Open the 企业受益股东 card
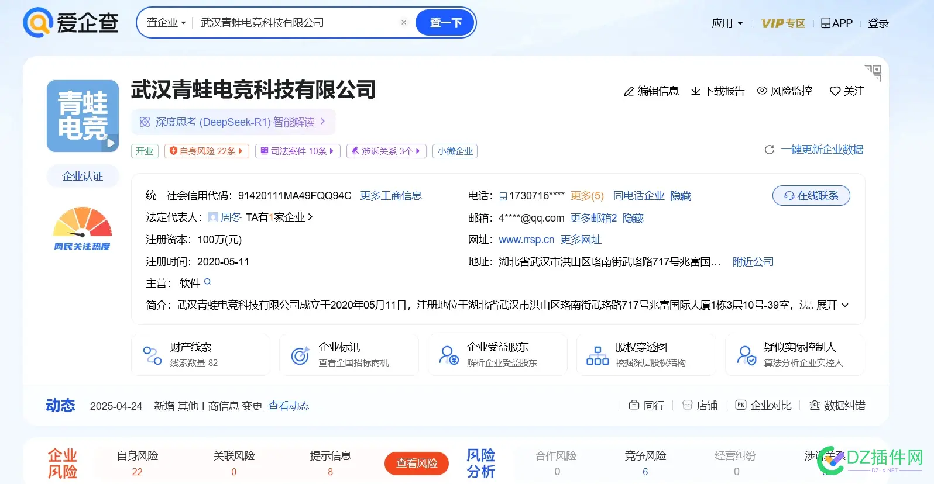 pyautogui.click(x=497, y=355)
